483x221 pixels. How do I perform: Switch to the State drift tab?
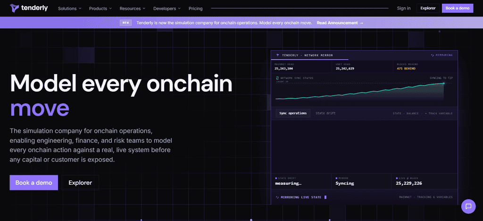(325, 113)
